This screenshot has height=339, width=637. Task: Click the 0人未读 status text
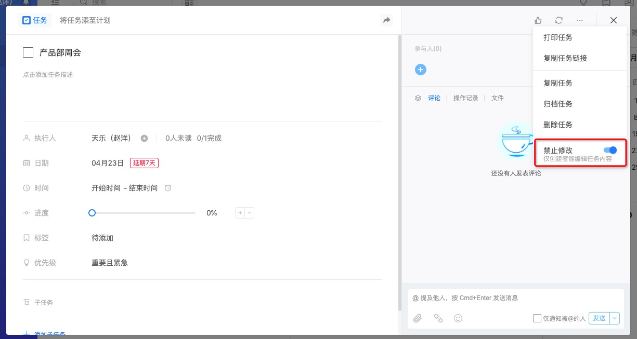pos(178,138)
